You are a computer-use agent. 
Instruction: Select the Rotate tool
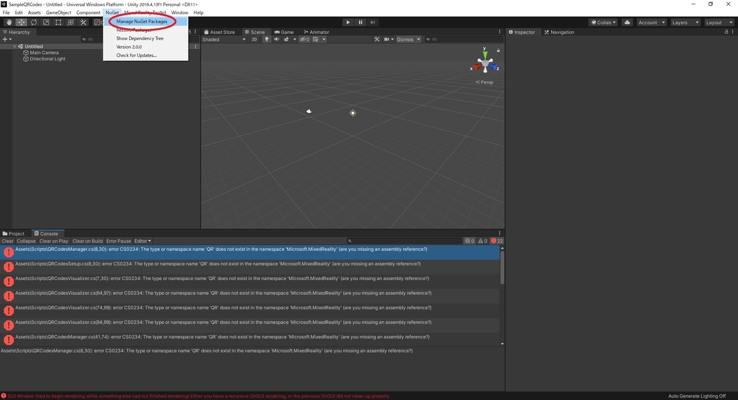point(33,22)
